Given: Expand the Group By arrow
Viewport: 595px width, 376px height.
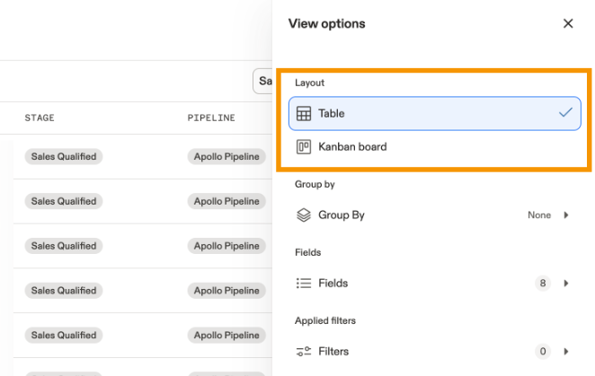Looking at the screenshot, I should (x=566, y=214).
